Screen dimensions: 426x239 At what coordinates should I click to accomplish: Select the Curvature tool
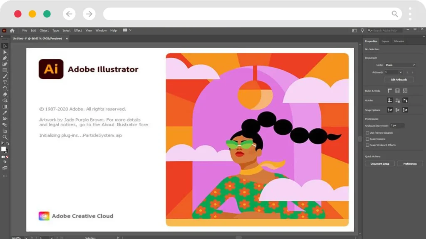pos(5,64)
